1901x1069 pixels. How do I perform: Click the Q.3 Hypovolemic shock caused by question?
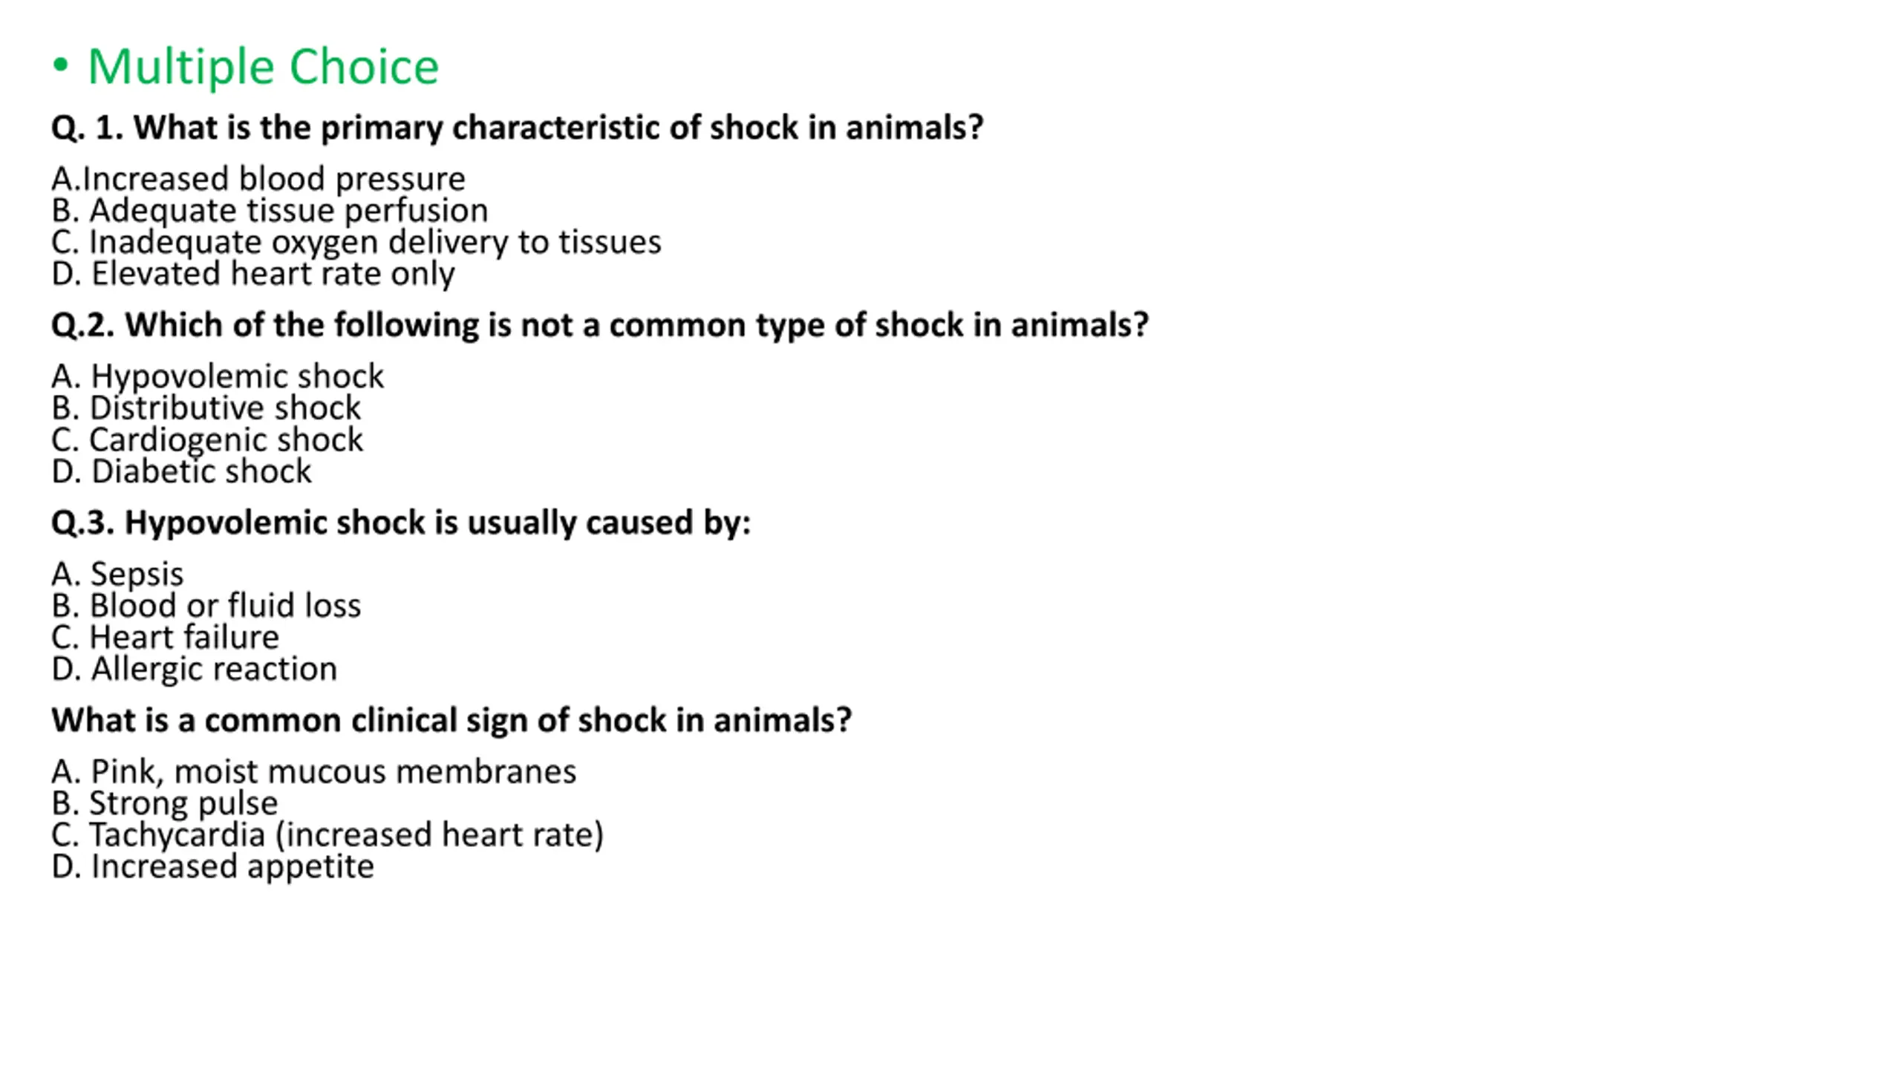tap(401, 523)
